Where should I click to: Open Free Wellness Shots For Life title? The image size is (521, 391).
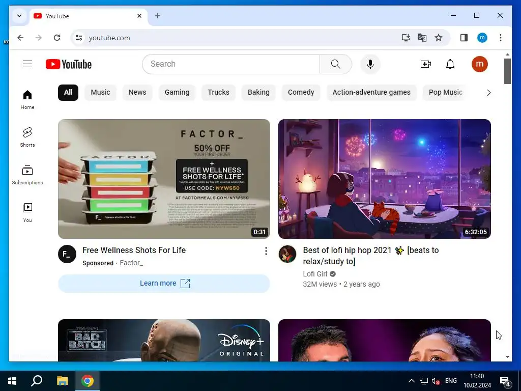tap(134, 250)
